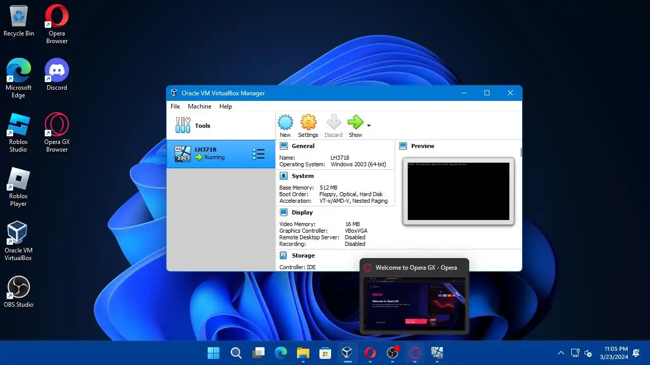Open the Machine menu

pos(200,106)
